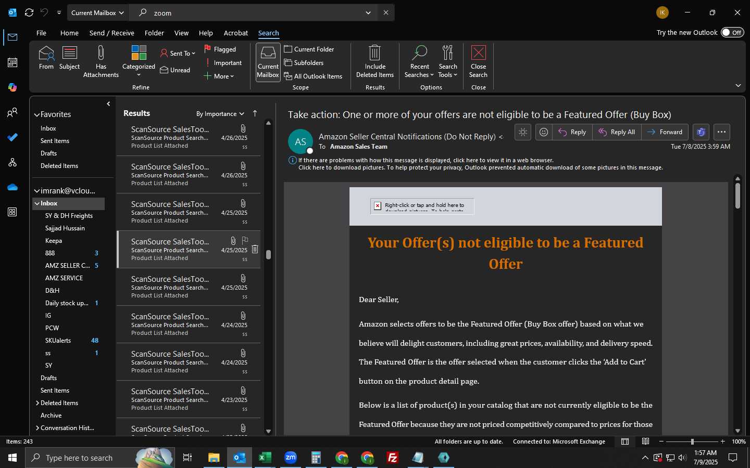
Task: Click the Close Search button
Action: click(479, 61)
